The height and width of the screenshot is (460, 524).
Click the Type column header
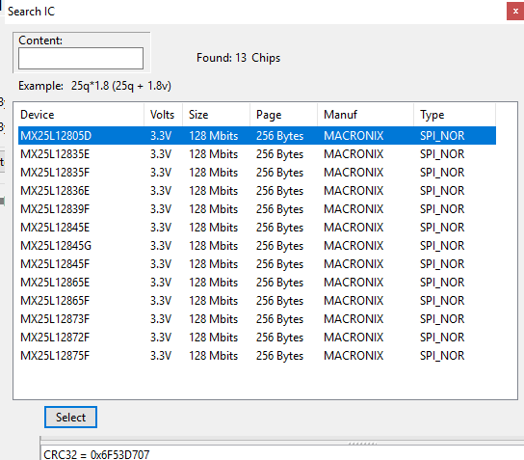[455, 115]
